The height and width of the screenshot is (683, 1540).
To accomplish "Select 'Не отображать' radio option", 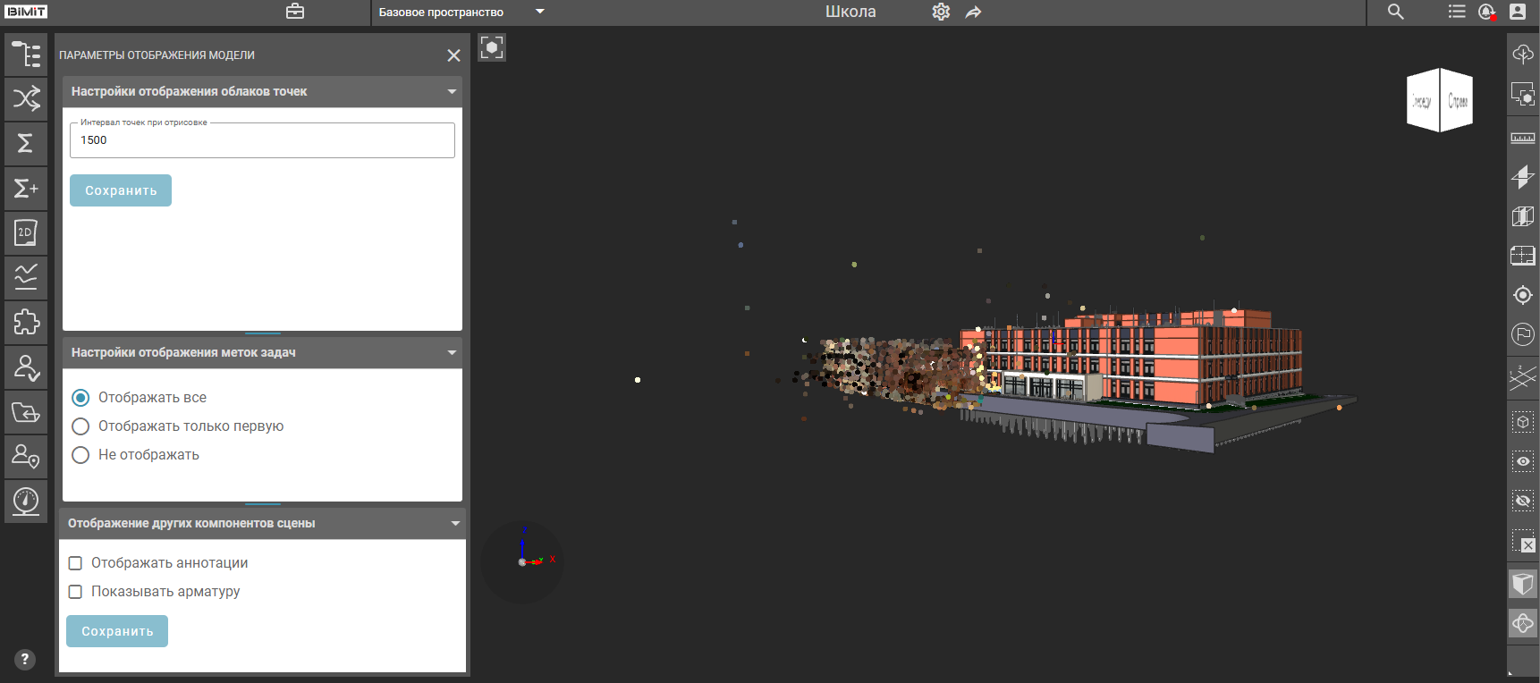I will point(80,455).
